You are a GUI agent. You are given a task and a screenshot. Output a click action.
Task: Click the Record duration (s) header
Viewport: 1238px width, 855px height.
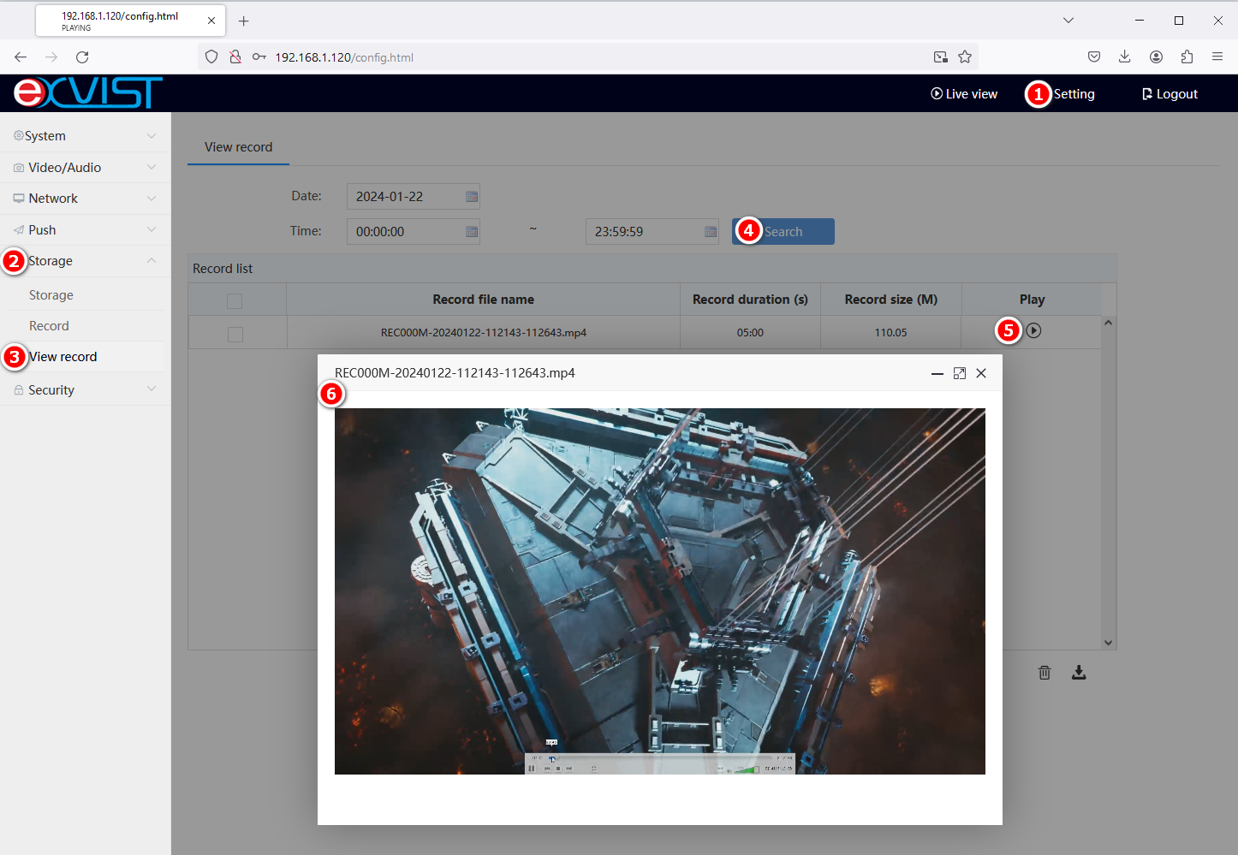click(x=750, y=300)
